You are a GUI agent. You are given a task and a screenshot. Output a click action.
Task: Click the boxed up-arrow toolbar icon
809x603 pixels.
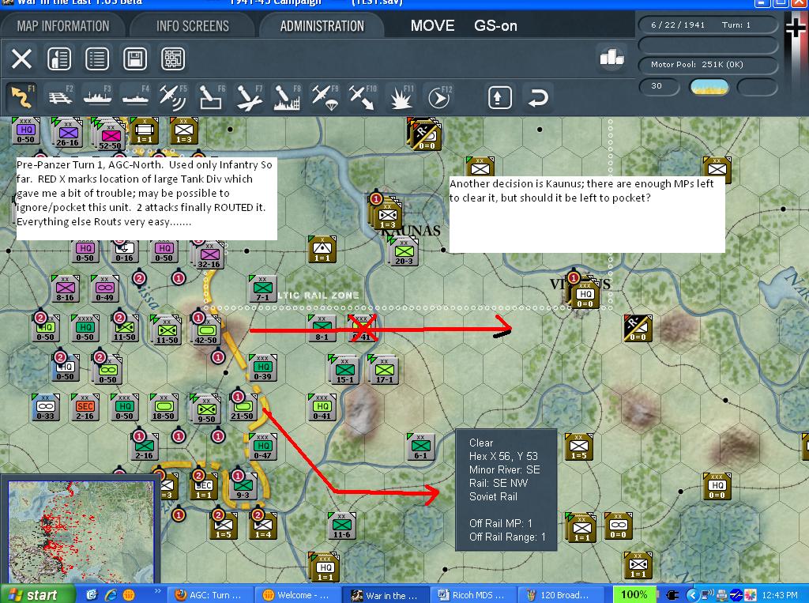click(x=499, y=97)
